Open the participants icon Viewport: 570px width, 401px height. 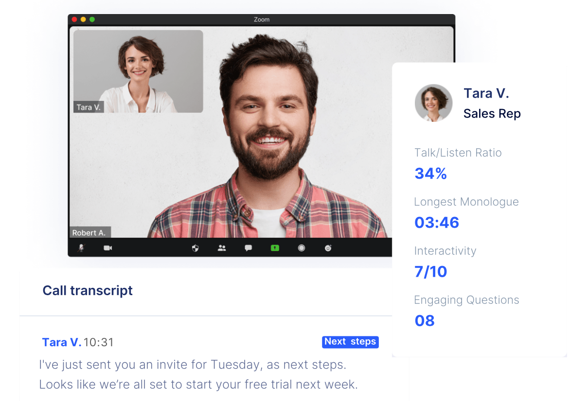point(222,248)
